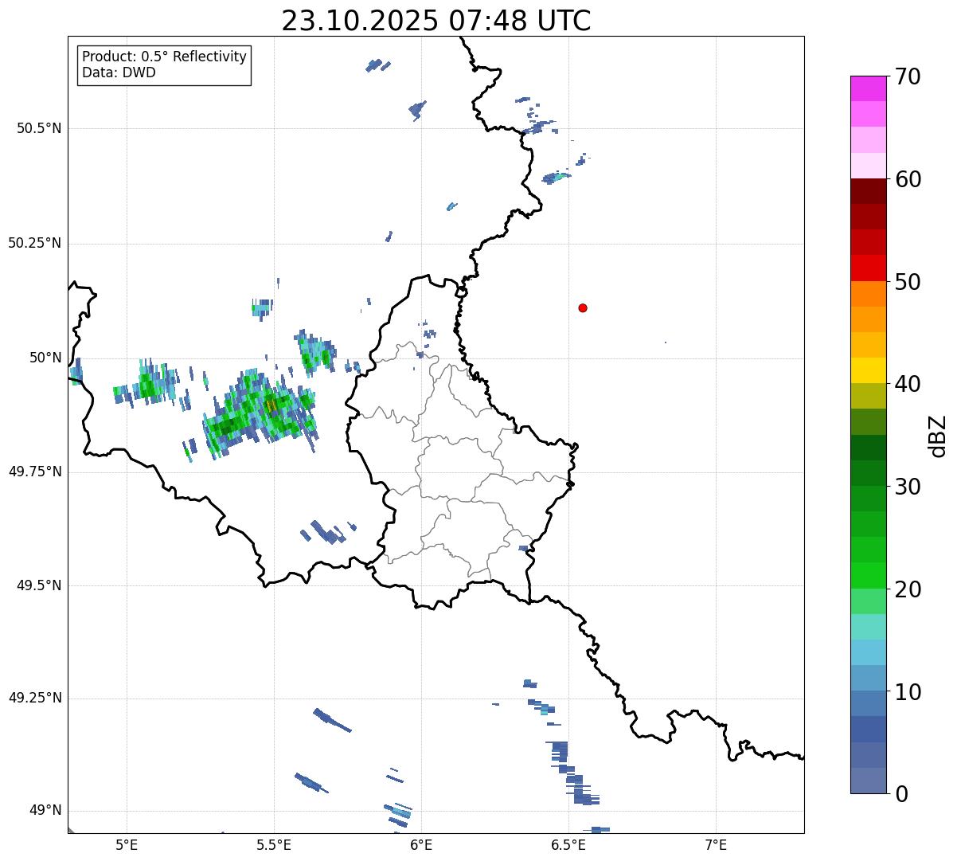Image resolution: width=957 pixels, height=861 pixels.
Task: Pick the bright green swatch above 20
Action: (868, 575)
